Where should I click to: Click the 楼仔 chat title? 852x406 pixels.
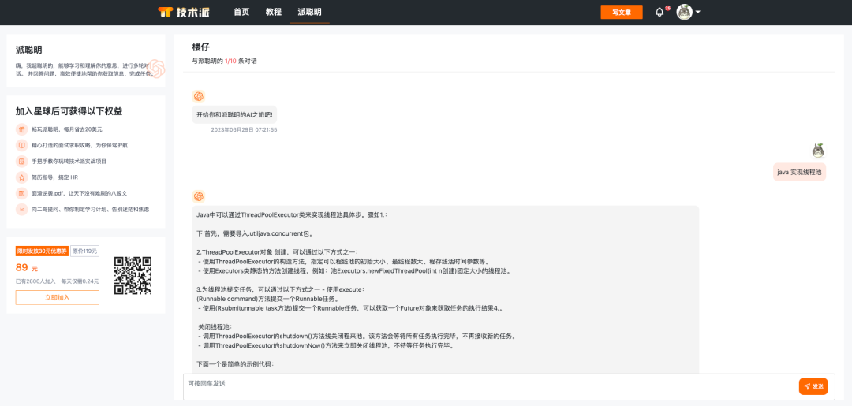point(200,47)
